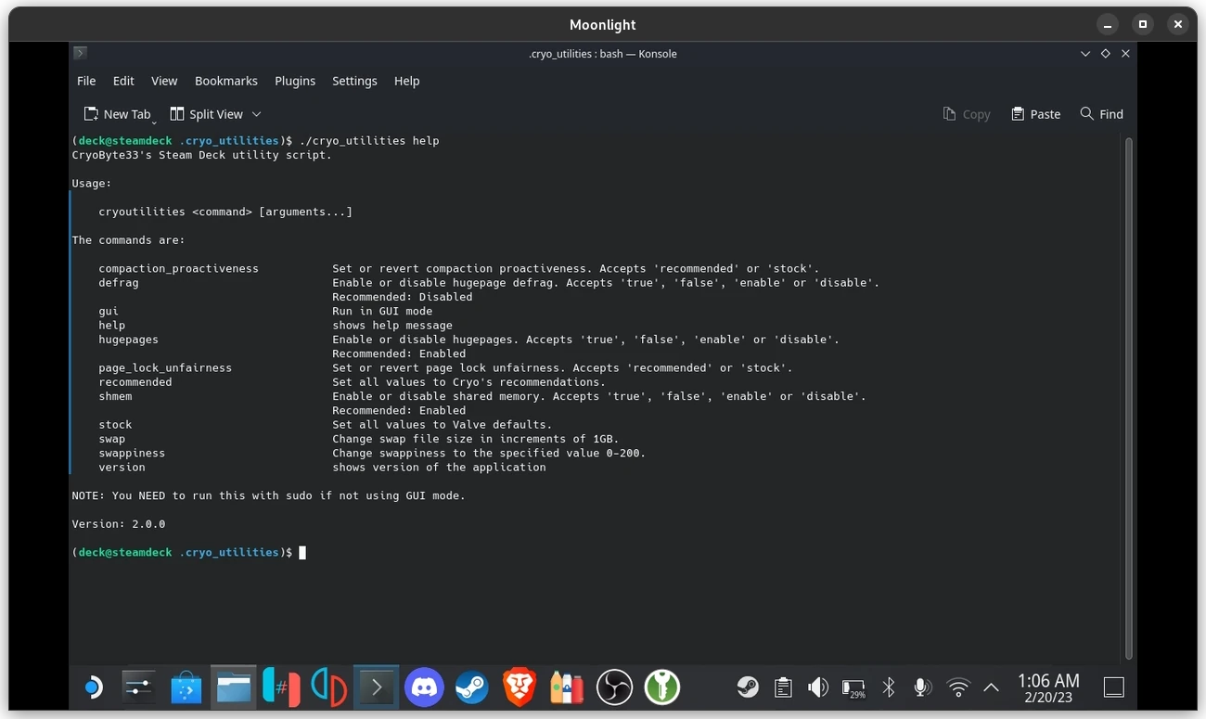Click the Find toolbar button
Screen dimensions: 1206x719
[1102, 114]
